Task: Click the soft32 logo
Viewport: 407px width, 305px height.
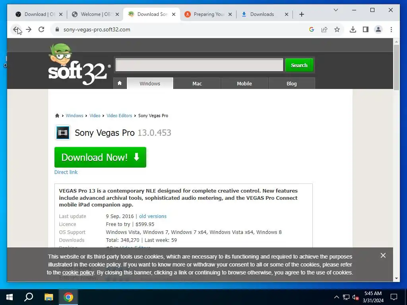Action: coord(79,65)
